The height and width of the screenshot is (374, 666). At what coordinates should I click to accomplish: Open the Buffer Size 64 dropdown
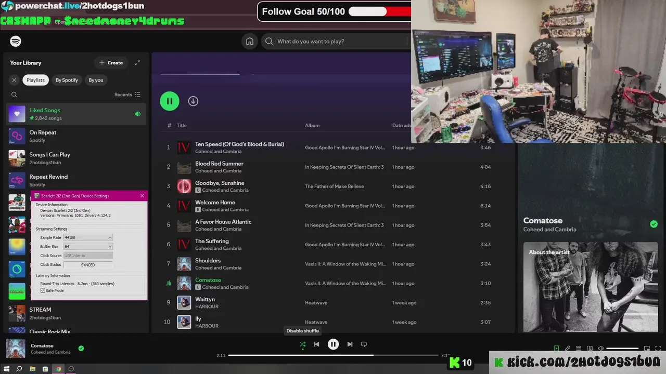click(88, 246)
